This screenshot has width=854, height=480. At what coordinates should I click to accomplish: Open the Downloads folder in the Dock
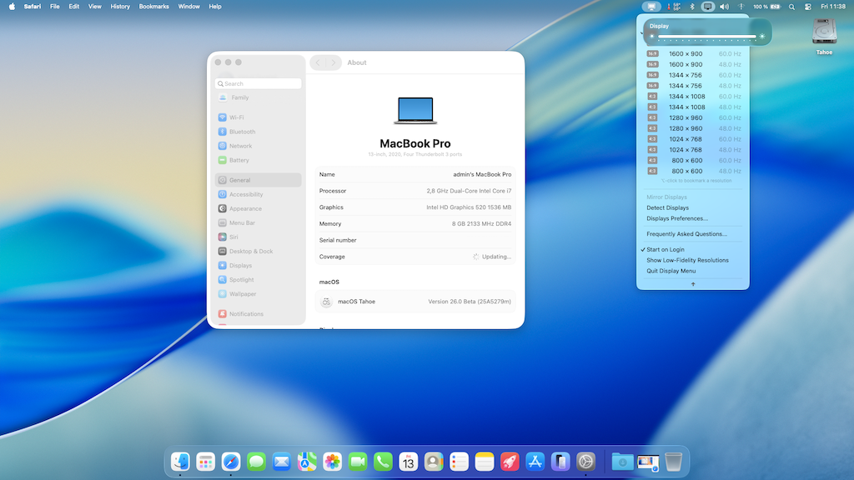[x=622, y=462]
